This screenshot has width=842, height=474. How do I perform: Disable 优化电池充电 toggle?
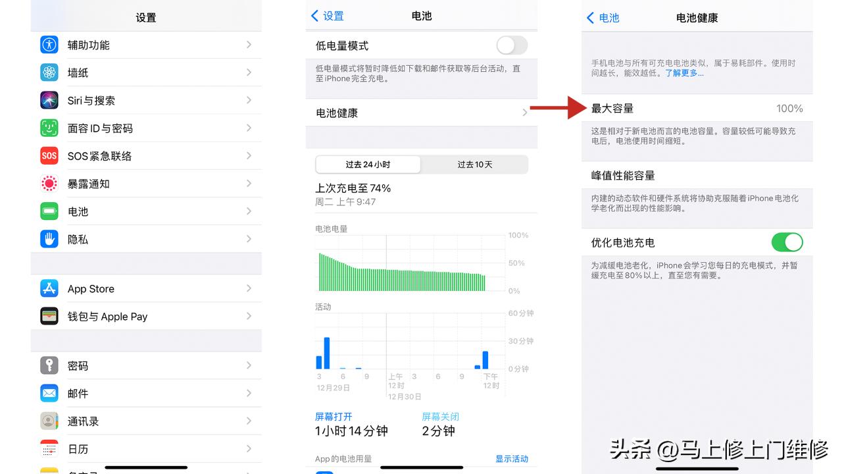[x=787, y=242]
